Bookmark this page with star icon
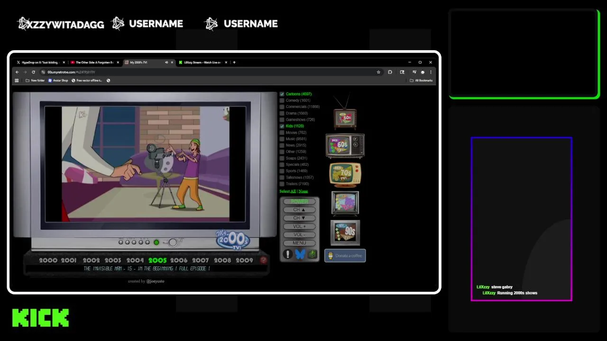Viewport: 607px width, 341px height. (378, 72)
